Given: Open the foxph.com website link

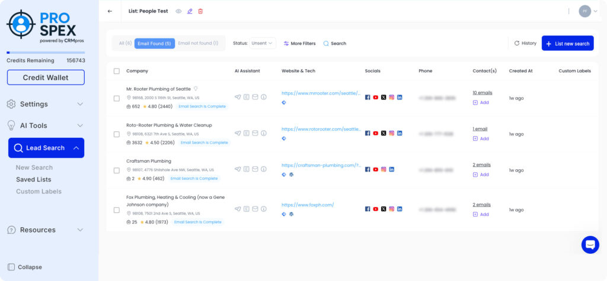Looking at the screenshot, I should tap(308, 205).
